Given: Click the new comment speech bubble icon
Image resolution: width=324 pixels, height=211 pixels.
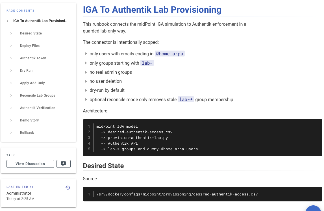Looking at the screenshot, I should coord(64,164).
